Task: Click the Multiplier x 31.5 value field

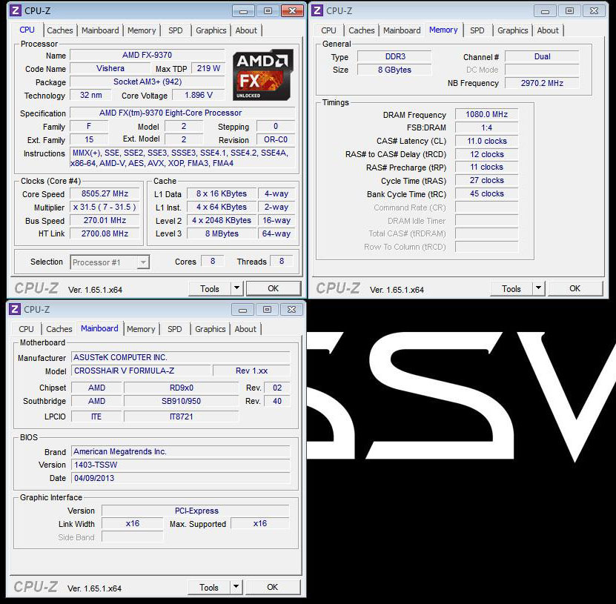Action: pos(105,207)
